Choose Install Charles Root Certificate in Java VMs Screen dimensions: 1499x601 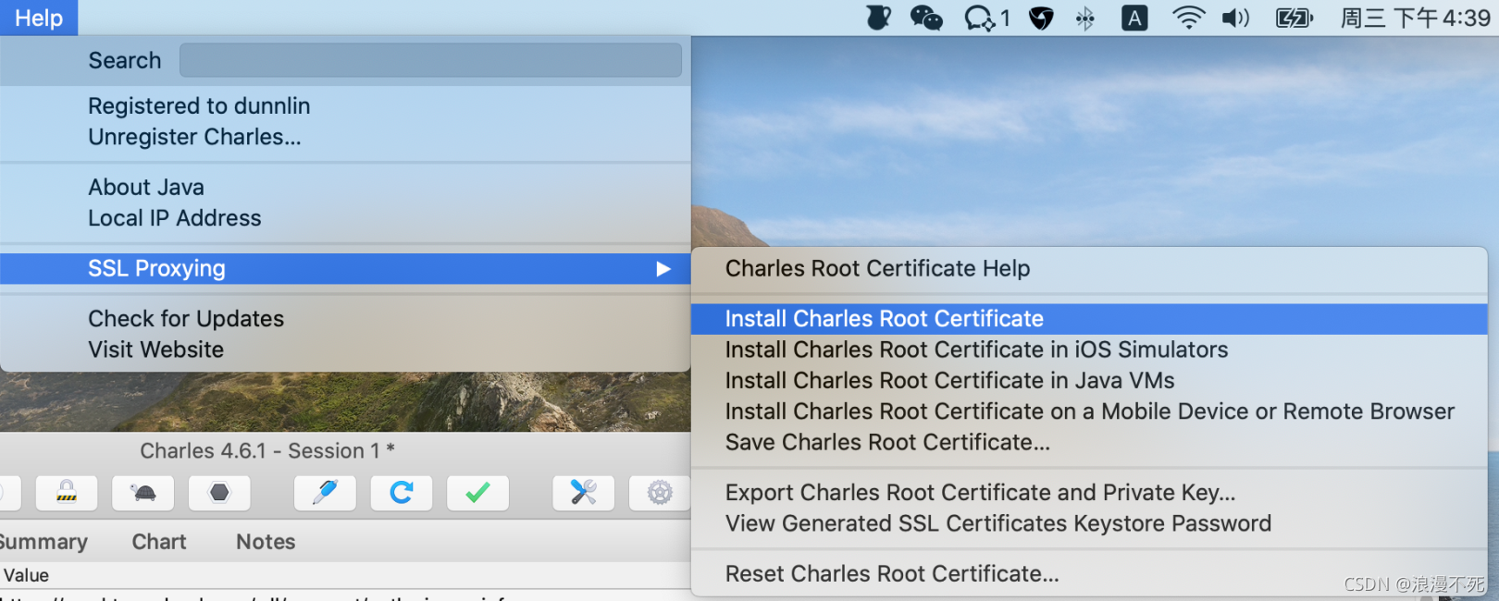[x=1089, y=381]
